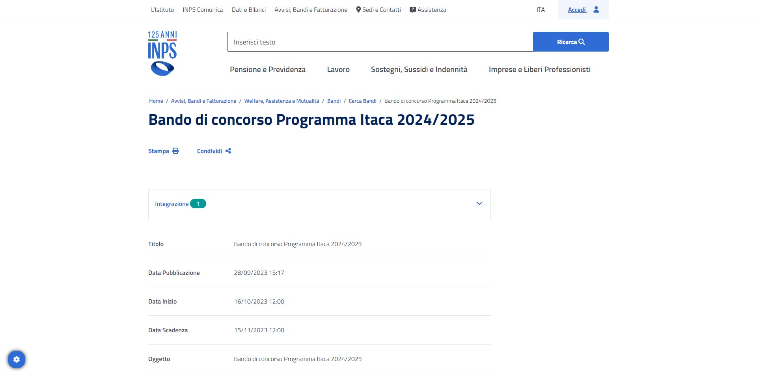The width and height of the screenshot is (757, 376).
Task: Click the Integrazione count badge
Action: click(198, 204)
